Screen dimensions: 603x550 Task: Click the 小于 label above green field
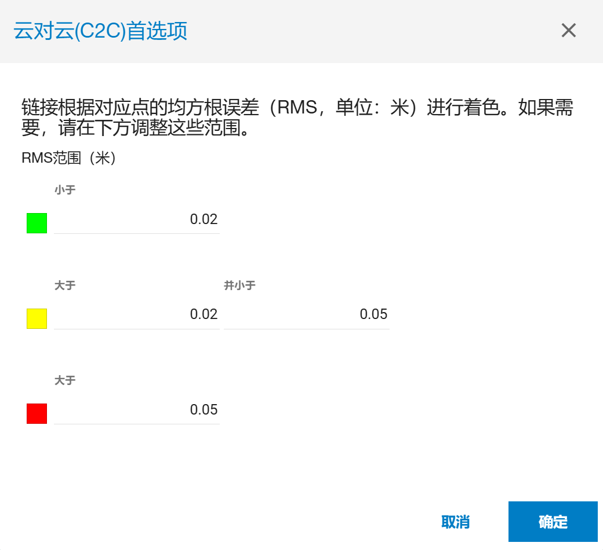[x=65, y=190]
